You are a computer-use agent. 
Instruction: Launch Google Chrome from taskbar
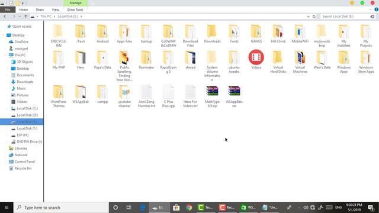[189, 208]
